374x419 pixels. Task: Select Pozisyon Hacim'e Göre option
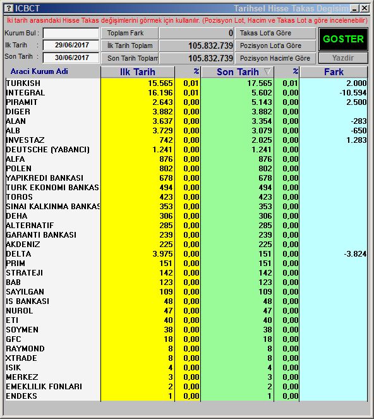[x=275, y=58]
